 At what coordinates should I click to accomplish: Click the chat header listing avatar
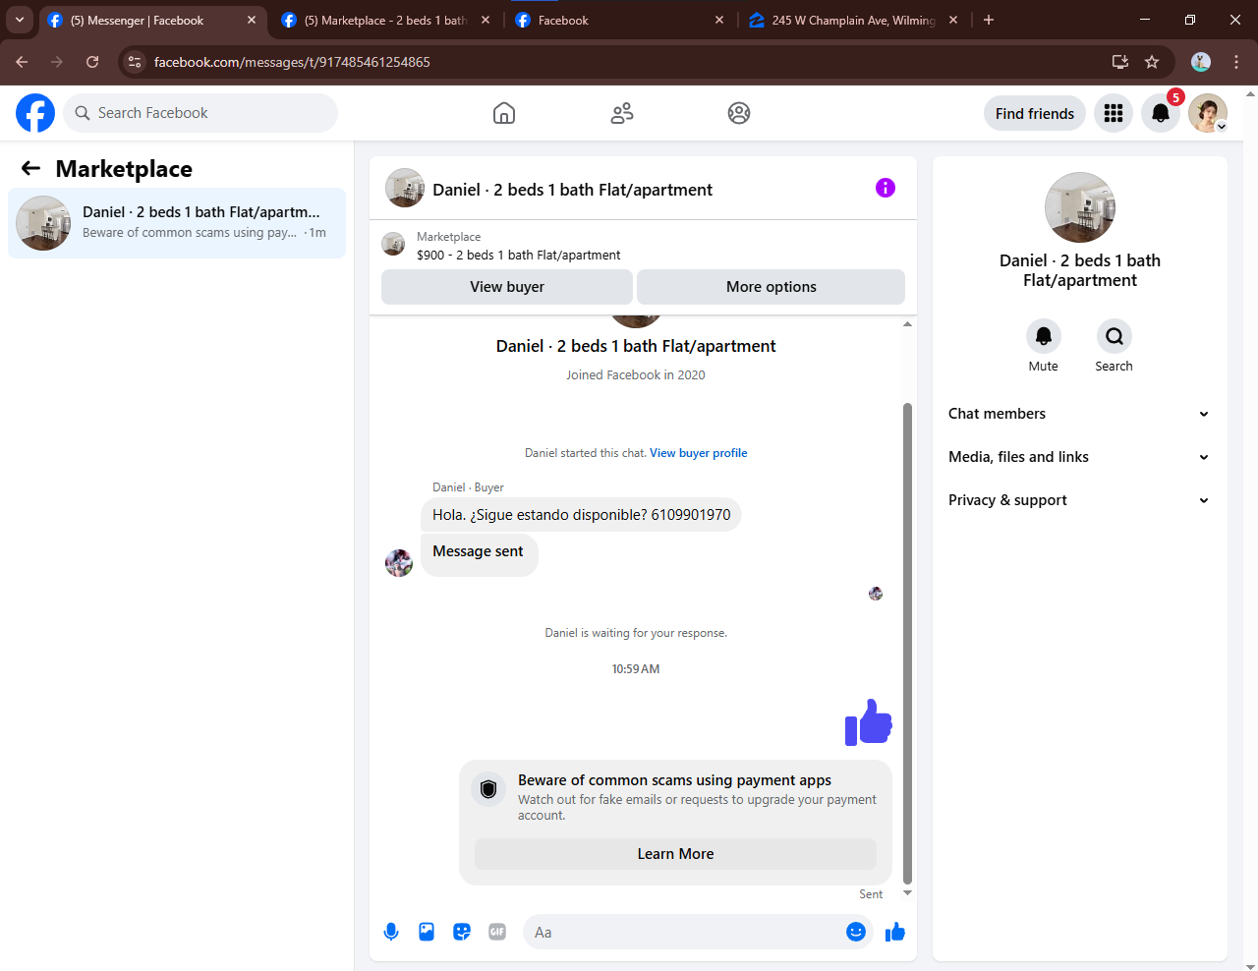(405, 188)
